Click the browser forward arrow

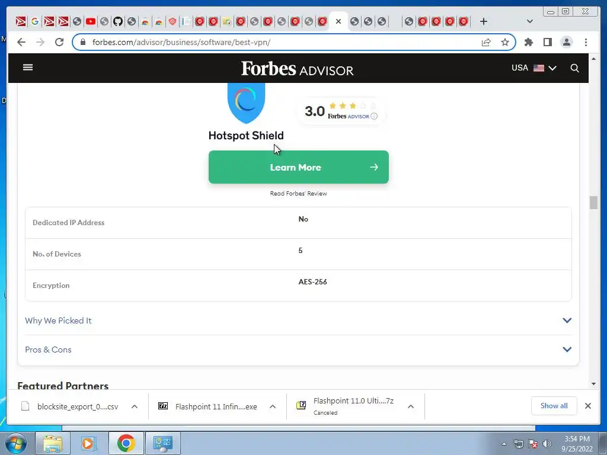pos(40,42)
